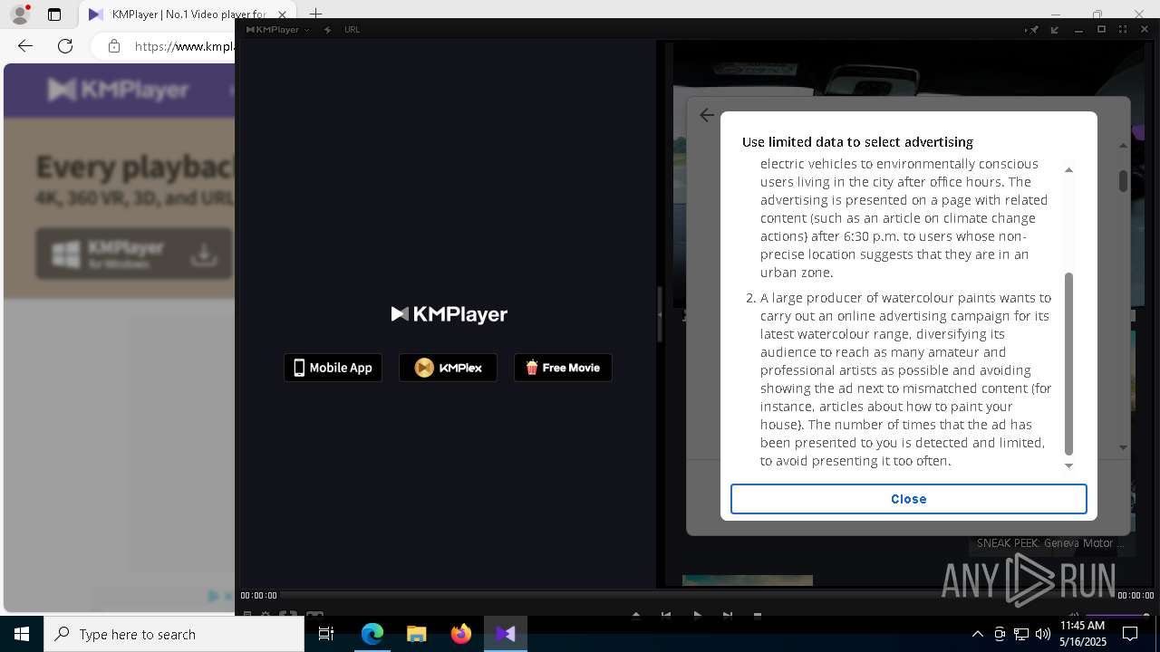The width and height of the screenshot is (1160, 652).
Task: Open the KMPlex button
Action: tap(448, 368)
